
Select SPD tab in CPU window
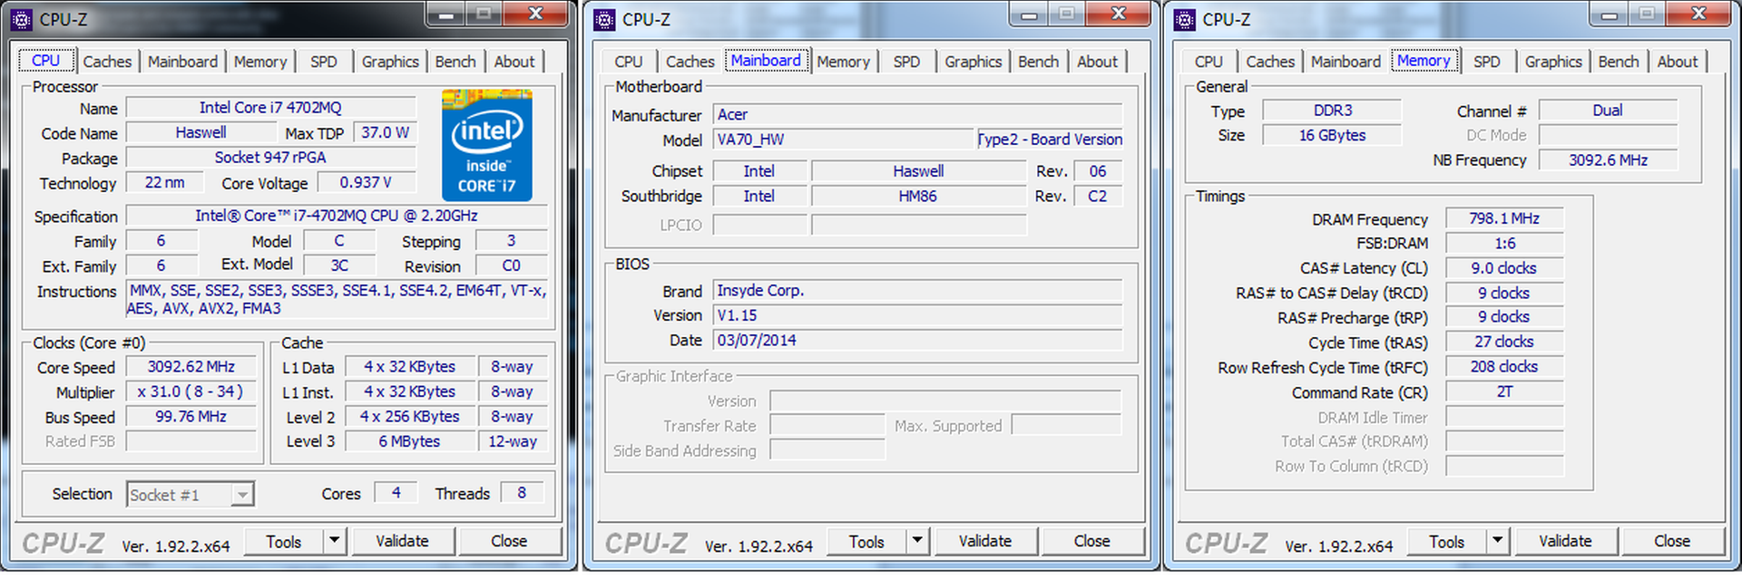point(324,62)
